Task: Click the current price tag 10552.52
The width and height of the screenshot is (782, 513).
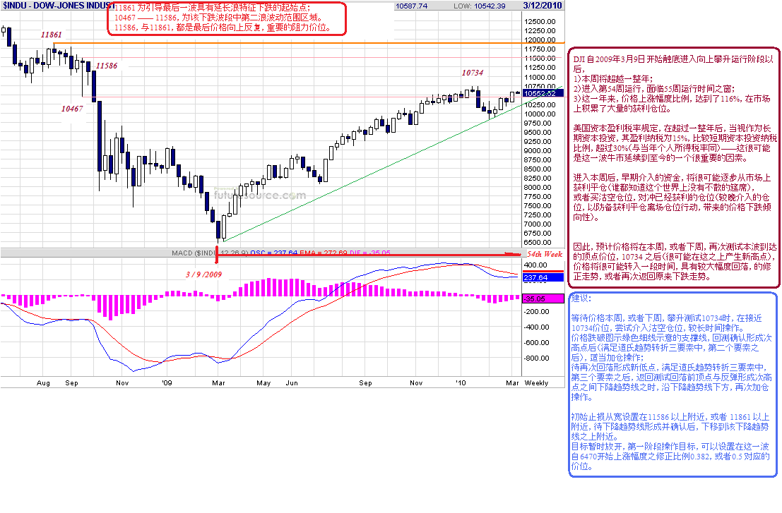Action: tap(543, 94)
